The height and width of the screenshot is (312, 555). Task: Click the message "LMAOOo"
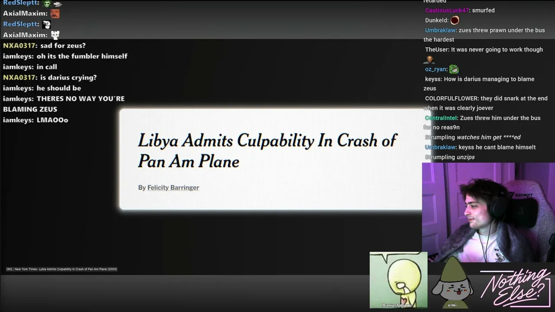pyautogui.click(x=52, y=120)
